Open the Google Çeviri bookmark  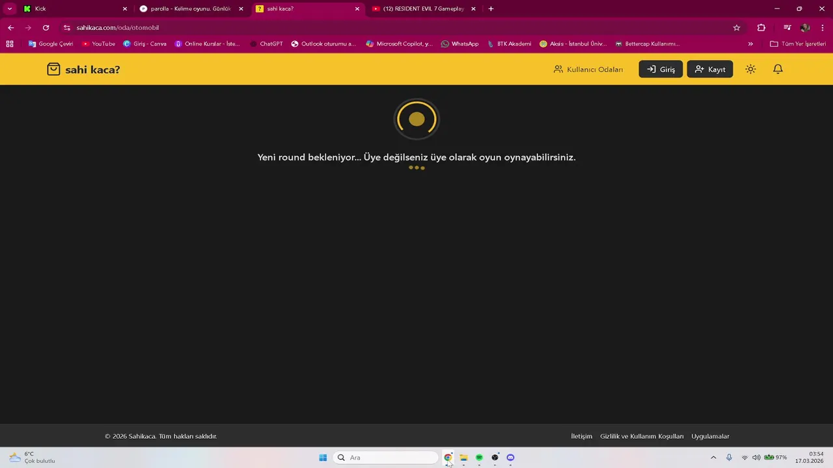[x=51, y=44]
